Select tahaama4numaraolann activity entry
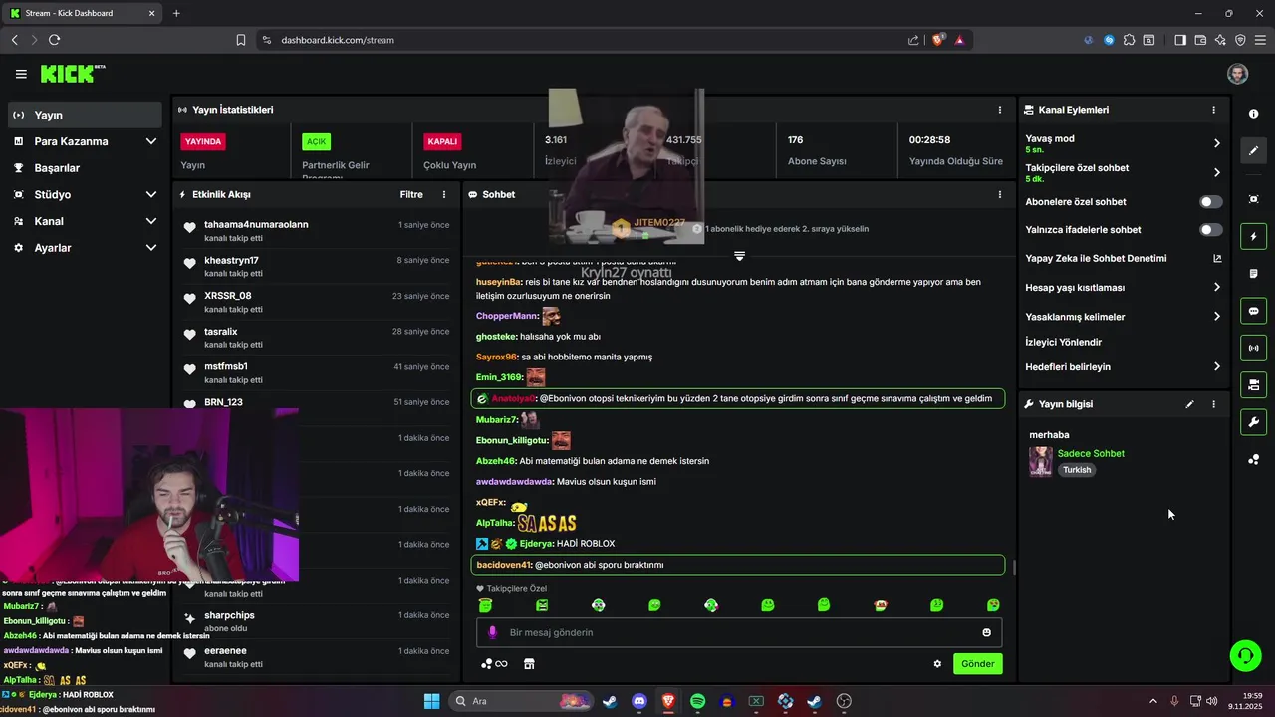This screenshot has height=717, width=1275. point(314,230)
